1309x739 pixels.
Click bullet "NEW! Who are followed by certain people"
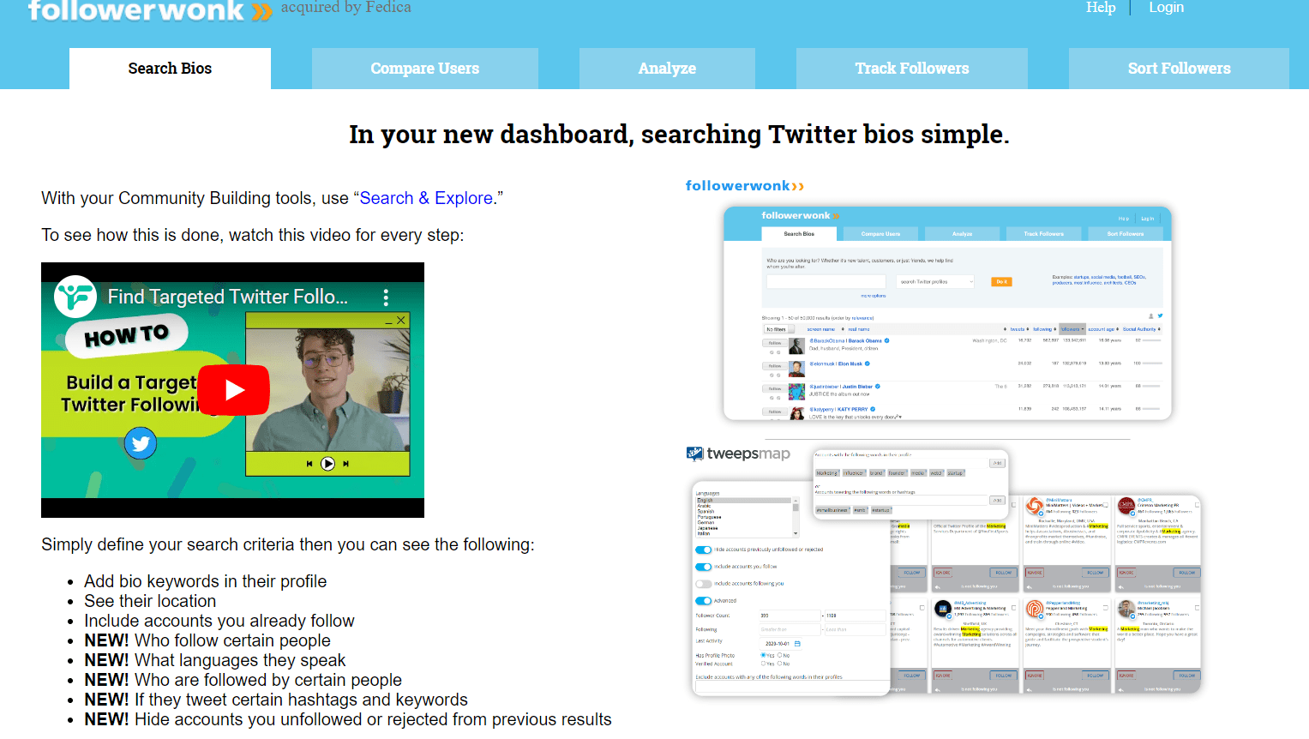[x=243, y=680]
